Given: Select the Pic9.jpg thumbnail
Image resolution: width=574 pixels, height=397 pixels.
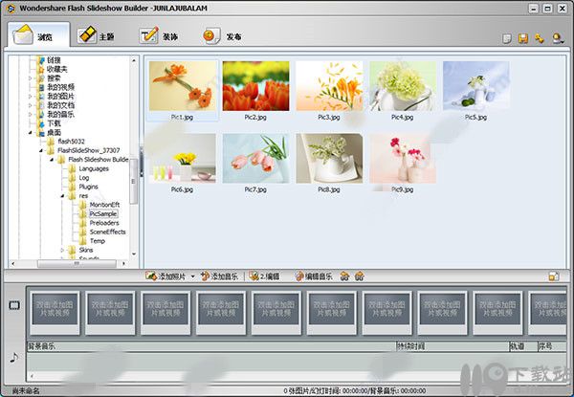Looking at the screenshot, I should (403, 159).
